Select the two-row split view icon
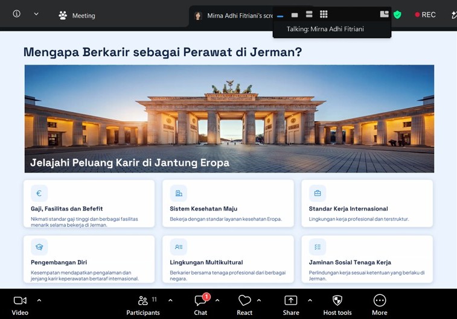The width and height of the screenshot is (457, 319). 309,14
